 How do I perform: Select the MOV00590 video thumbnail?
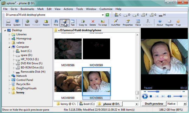pos(68,82)
